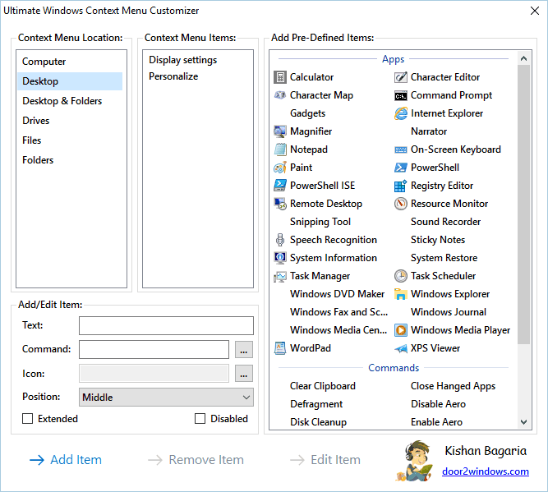
Task: Click the Paint palette icon
Action: tap(280, 168)
